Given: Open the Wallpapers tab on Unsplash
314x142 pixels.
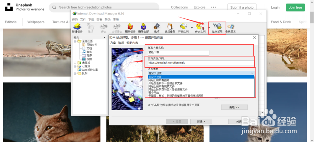Looking at the screenshot, I should [x=36, y=22].
